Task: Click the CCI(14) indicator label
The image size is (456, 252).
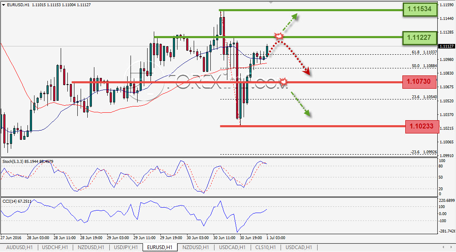Action: tap(17, 201)
